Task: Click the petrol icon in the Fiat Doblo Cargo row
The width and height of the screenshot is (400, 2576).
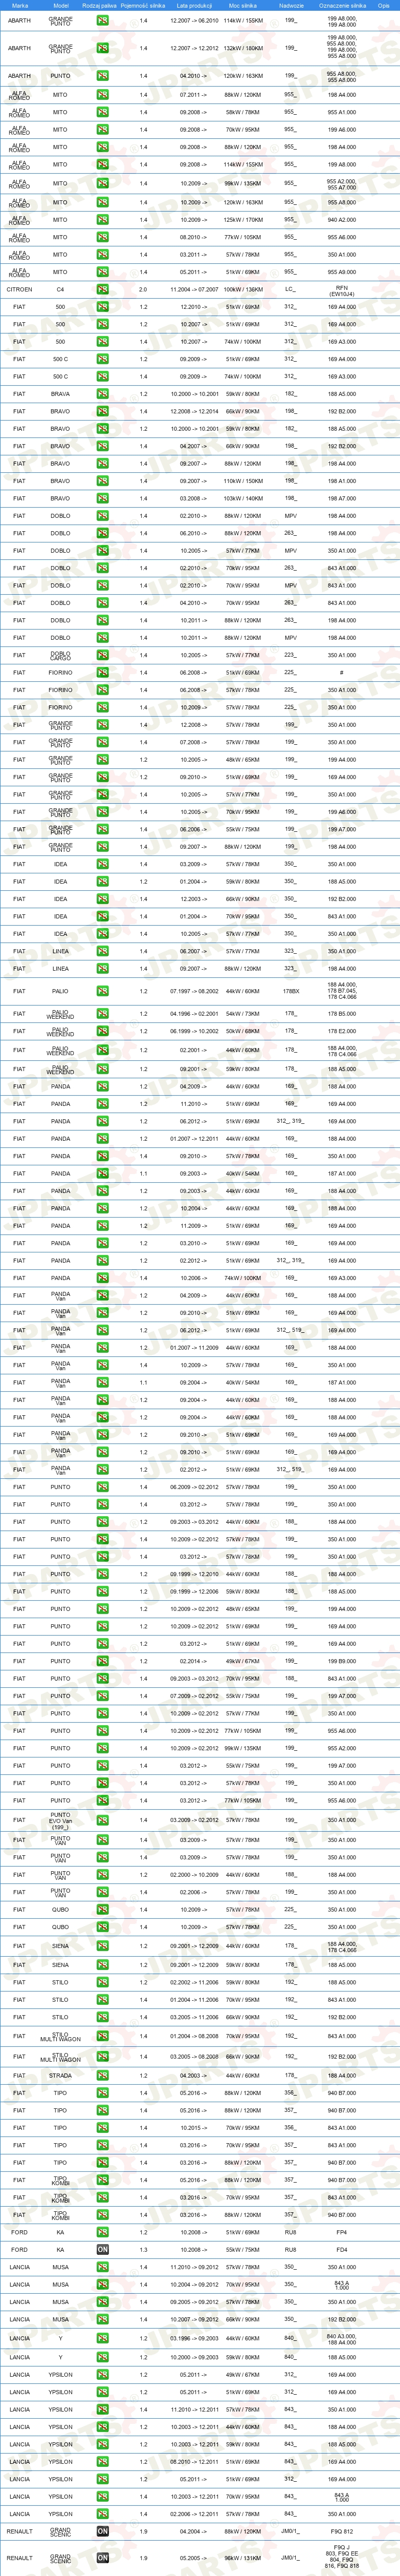Action: coord(103,655)
